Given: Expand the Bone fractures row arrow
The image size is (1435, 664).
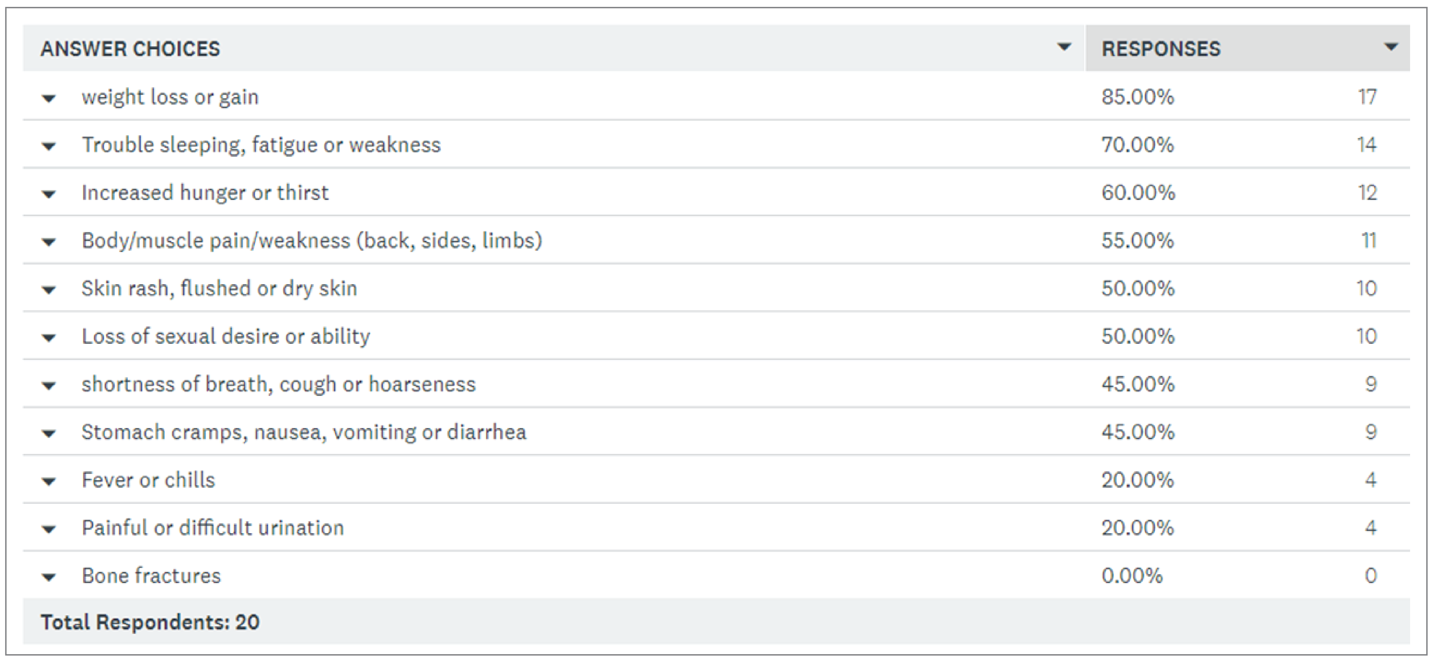Looking at the screenshot, I should [x=49, y=578].
